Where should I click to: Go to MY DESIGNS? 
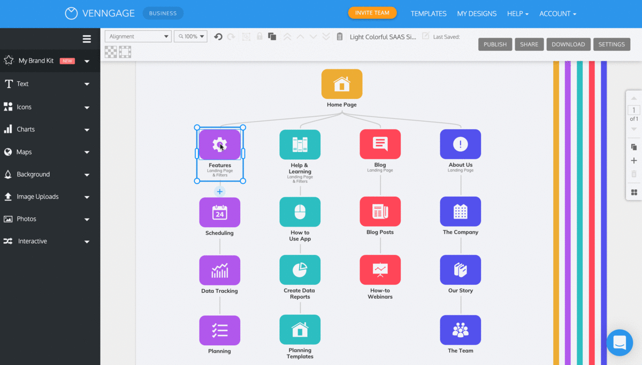(477, 14)
